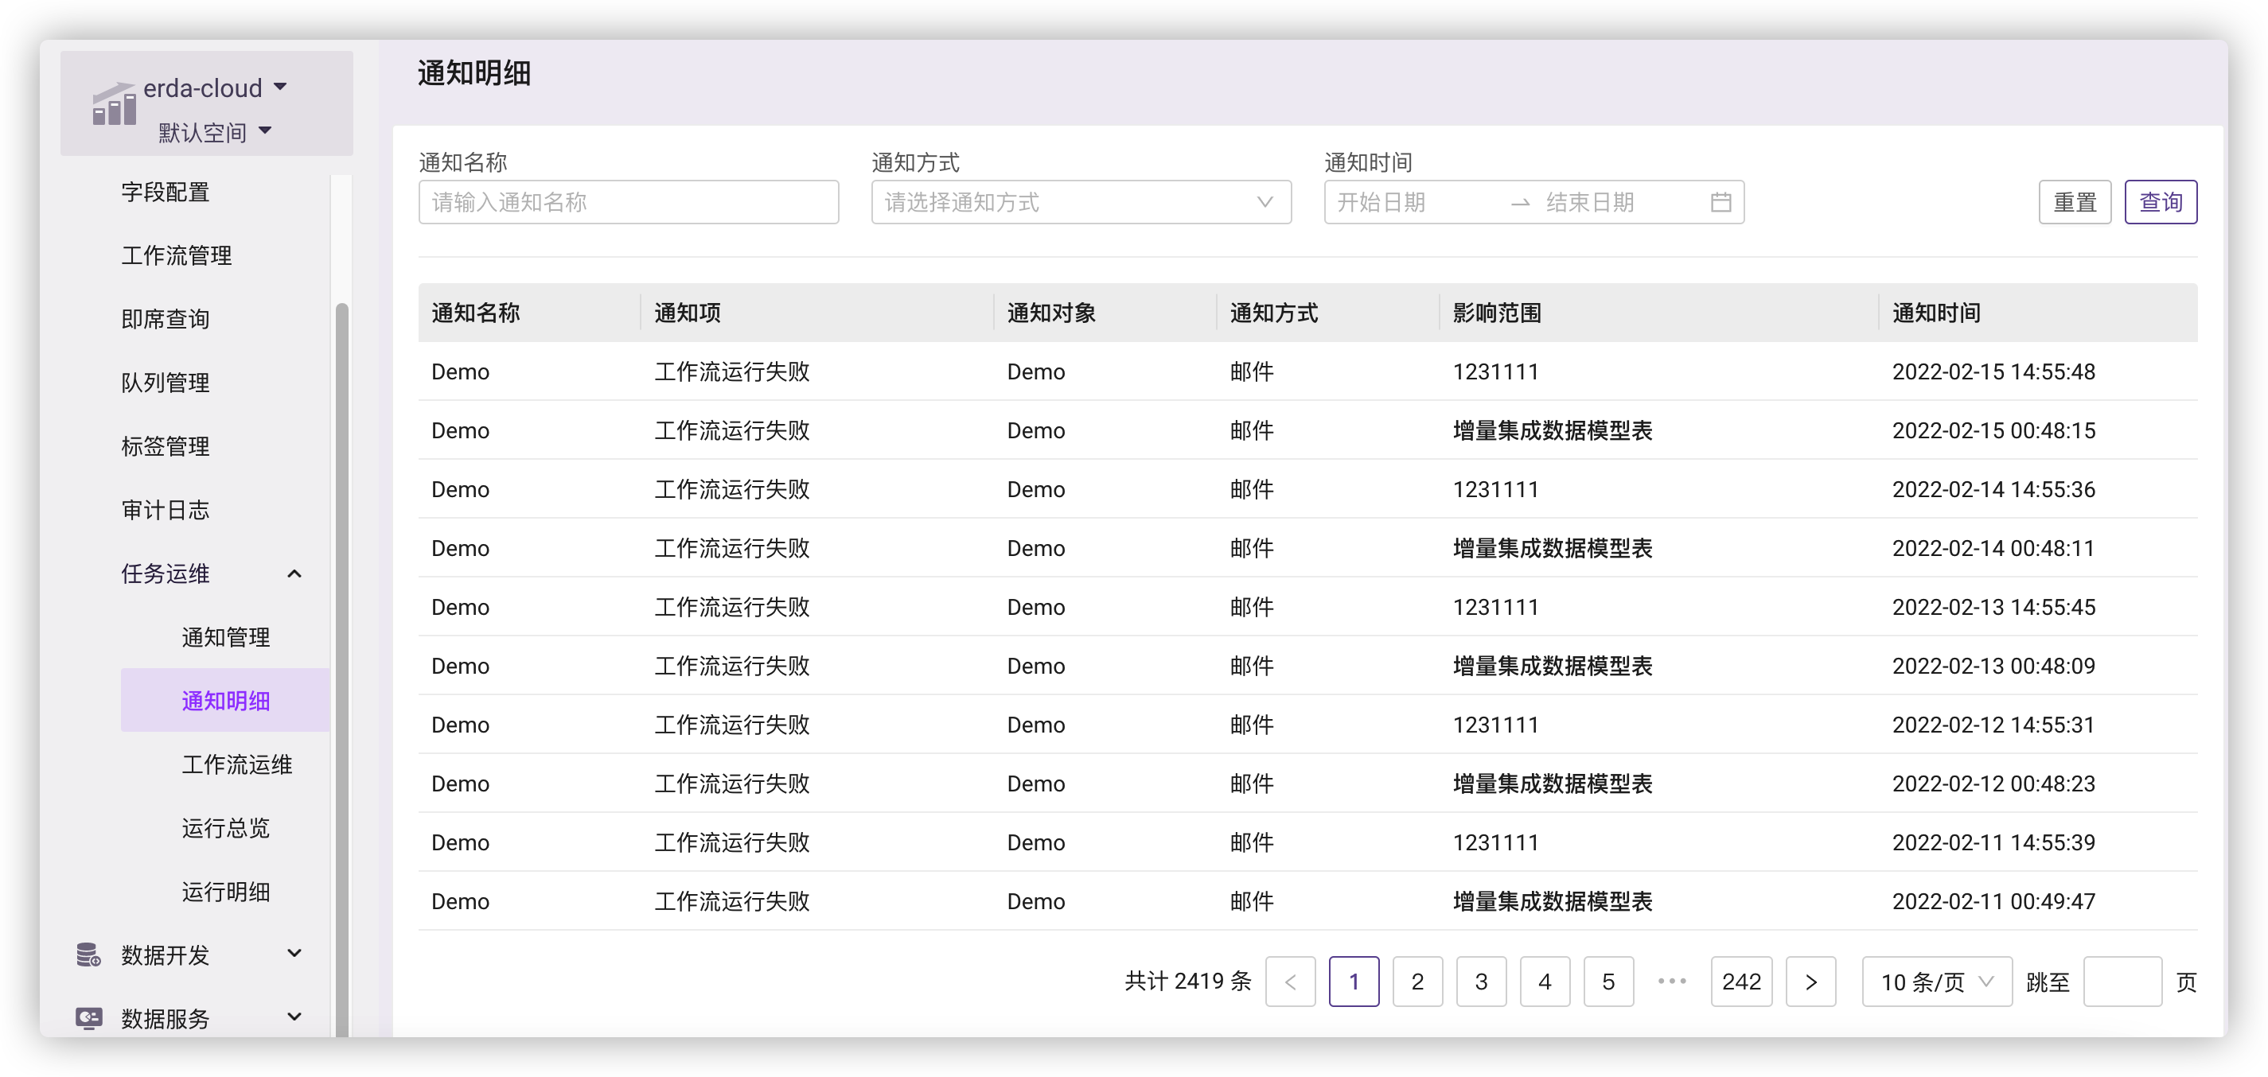Screen dimensions: 2268x1077
Task: Go to next page arrow
Action: click(x=1810, y=982)
